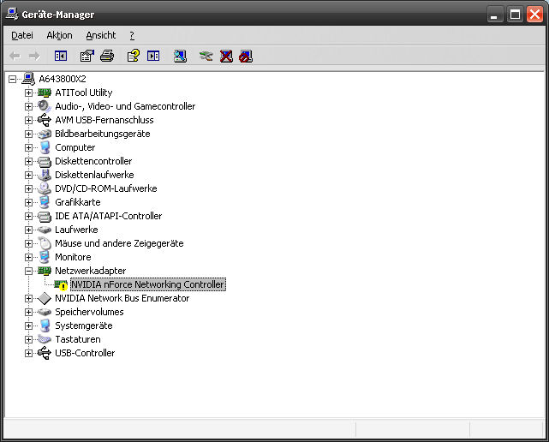Viewport: 549px width, 442px height.
Task: Expand the Tastaturen node
Action: pos(29,339)
